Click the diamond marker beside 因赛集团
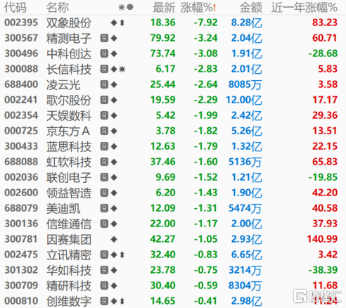Viewport: 346px width, 308px height. 114,239
